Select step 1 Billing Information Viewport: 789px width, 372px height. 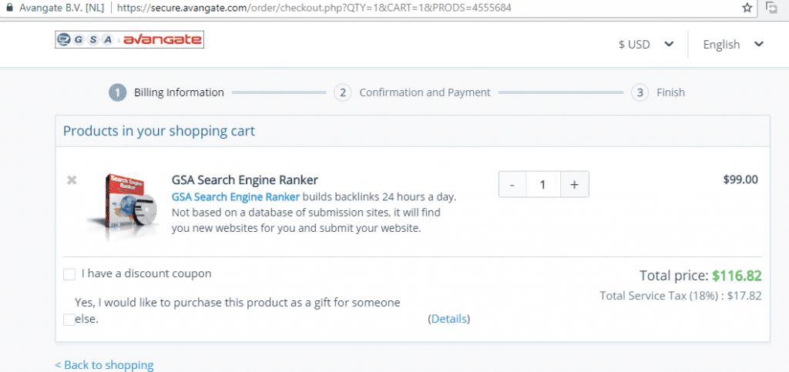pos(166,92)
